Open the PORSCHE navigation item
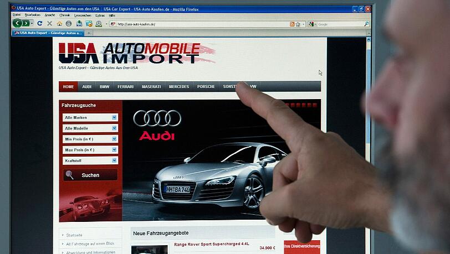 point(206,86)
